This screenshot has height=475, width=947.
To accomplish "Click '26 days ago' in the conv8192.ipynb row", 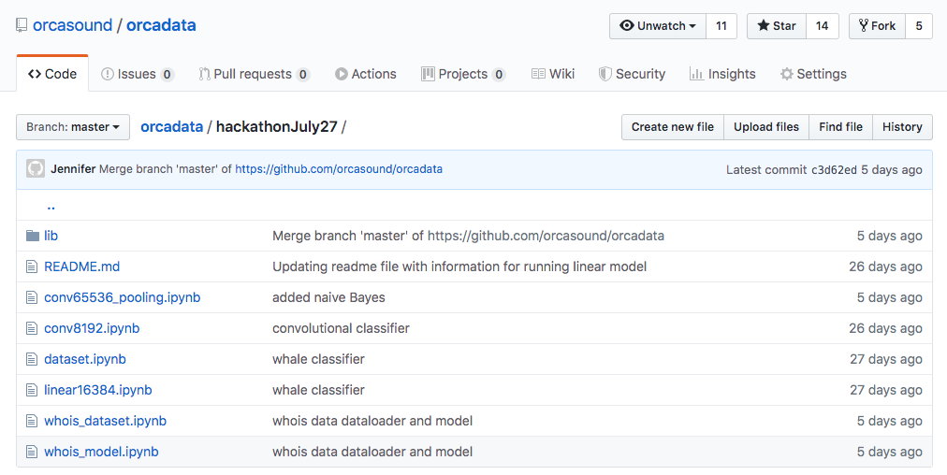I will click(885, 328).
